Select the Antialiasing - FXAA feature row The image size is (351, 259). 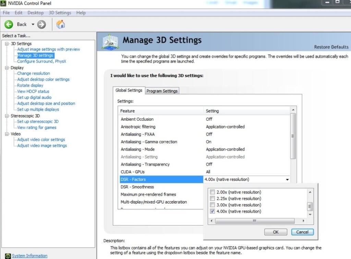click(x=205, y=134)
